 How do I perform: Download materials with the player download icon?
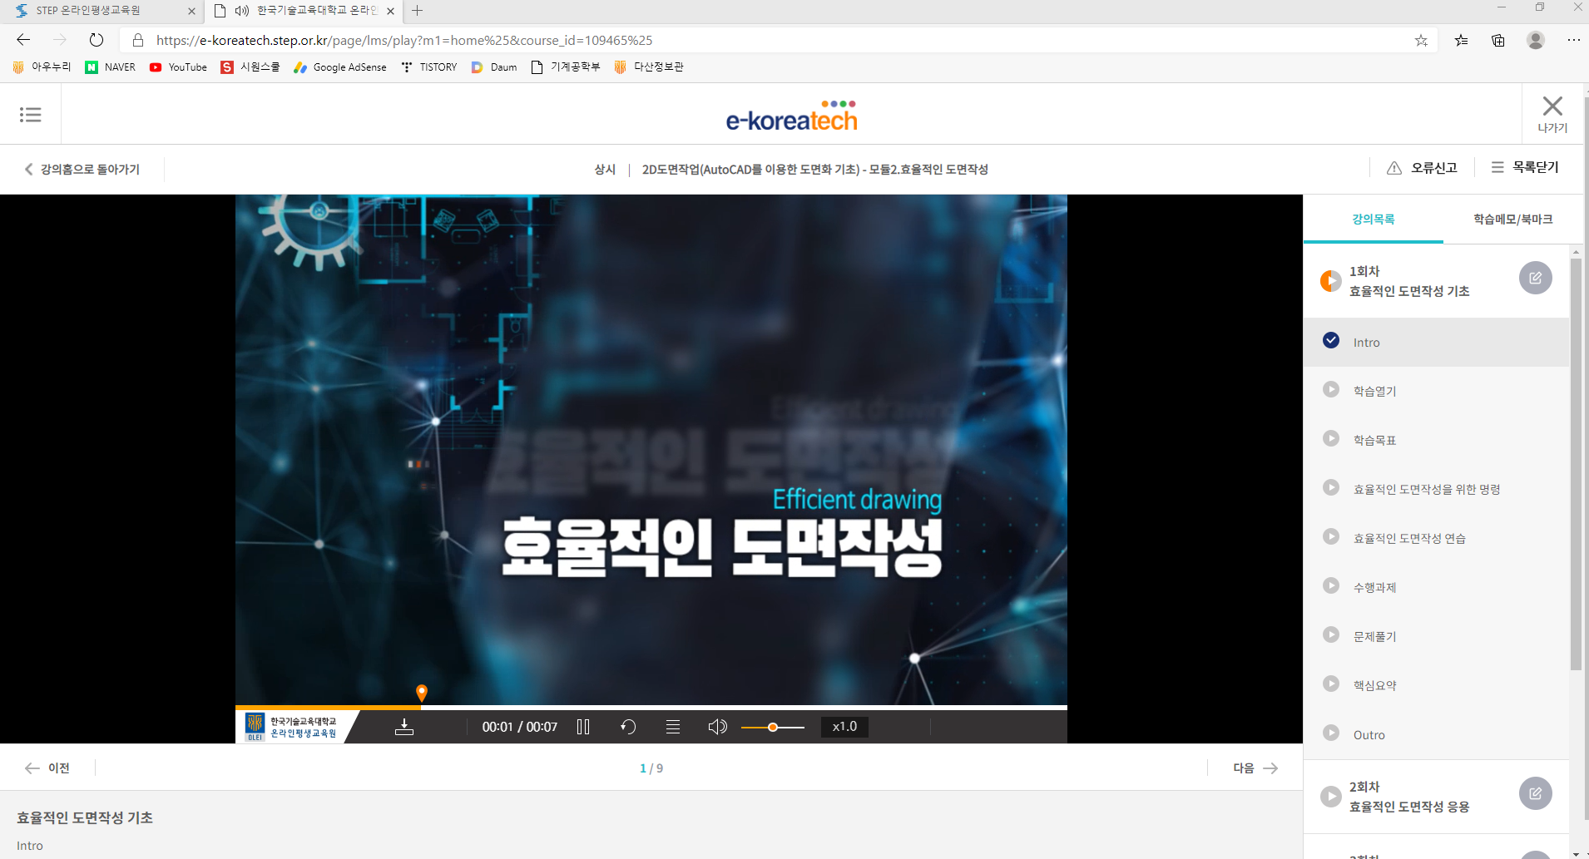tap(404, 727)
